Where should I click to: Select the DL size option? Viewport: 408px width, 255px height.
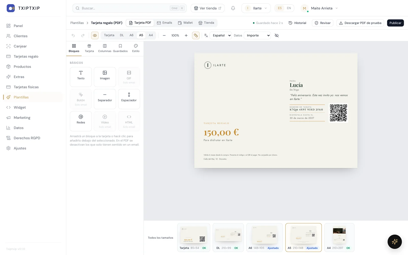point(122,35)
